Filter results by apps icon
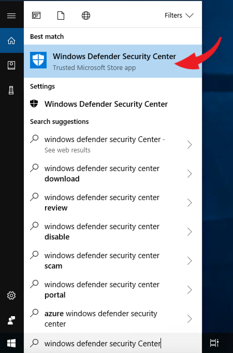 [x=36, y=16]
